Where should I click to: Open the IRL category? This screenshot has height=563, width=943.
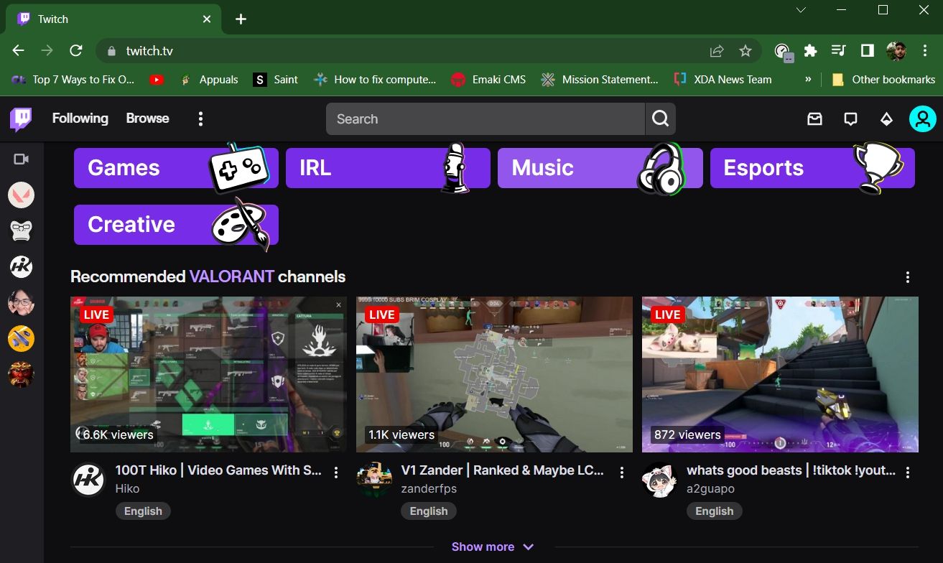click(388, 168)
